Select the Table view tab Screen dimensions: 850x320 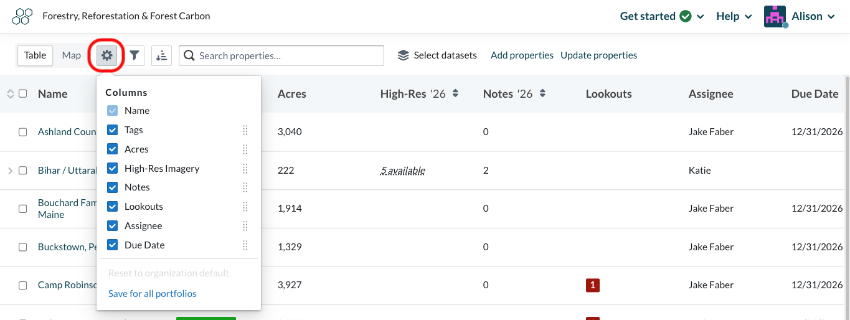35,55
